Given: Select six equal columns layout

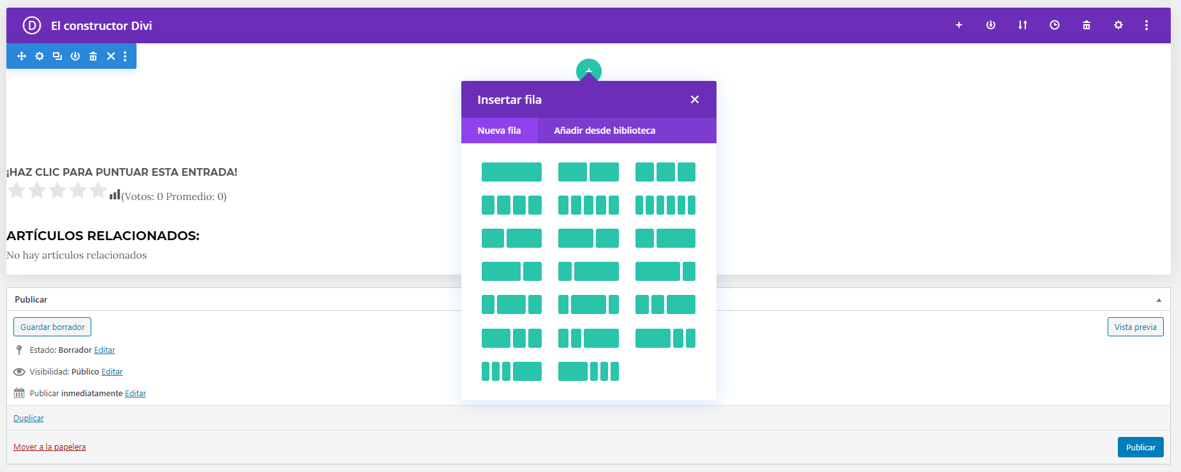Looking at the screenshot, I should [x=665, y=205].
